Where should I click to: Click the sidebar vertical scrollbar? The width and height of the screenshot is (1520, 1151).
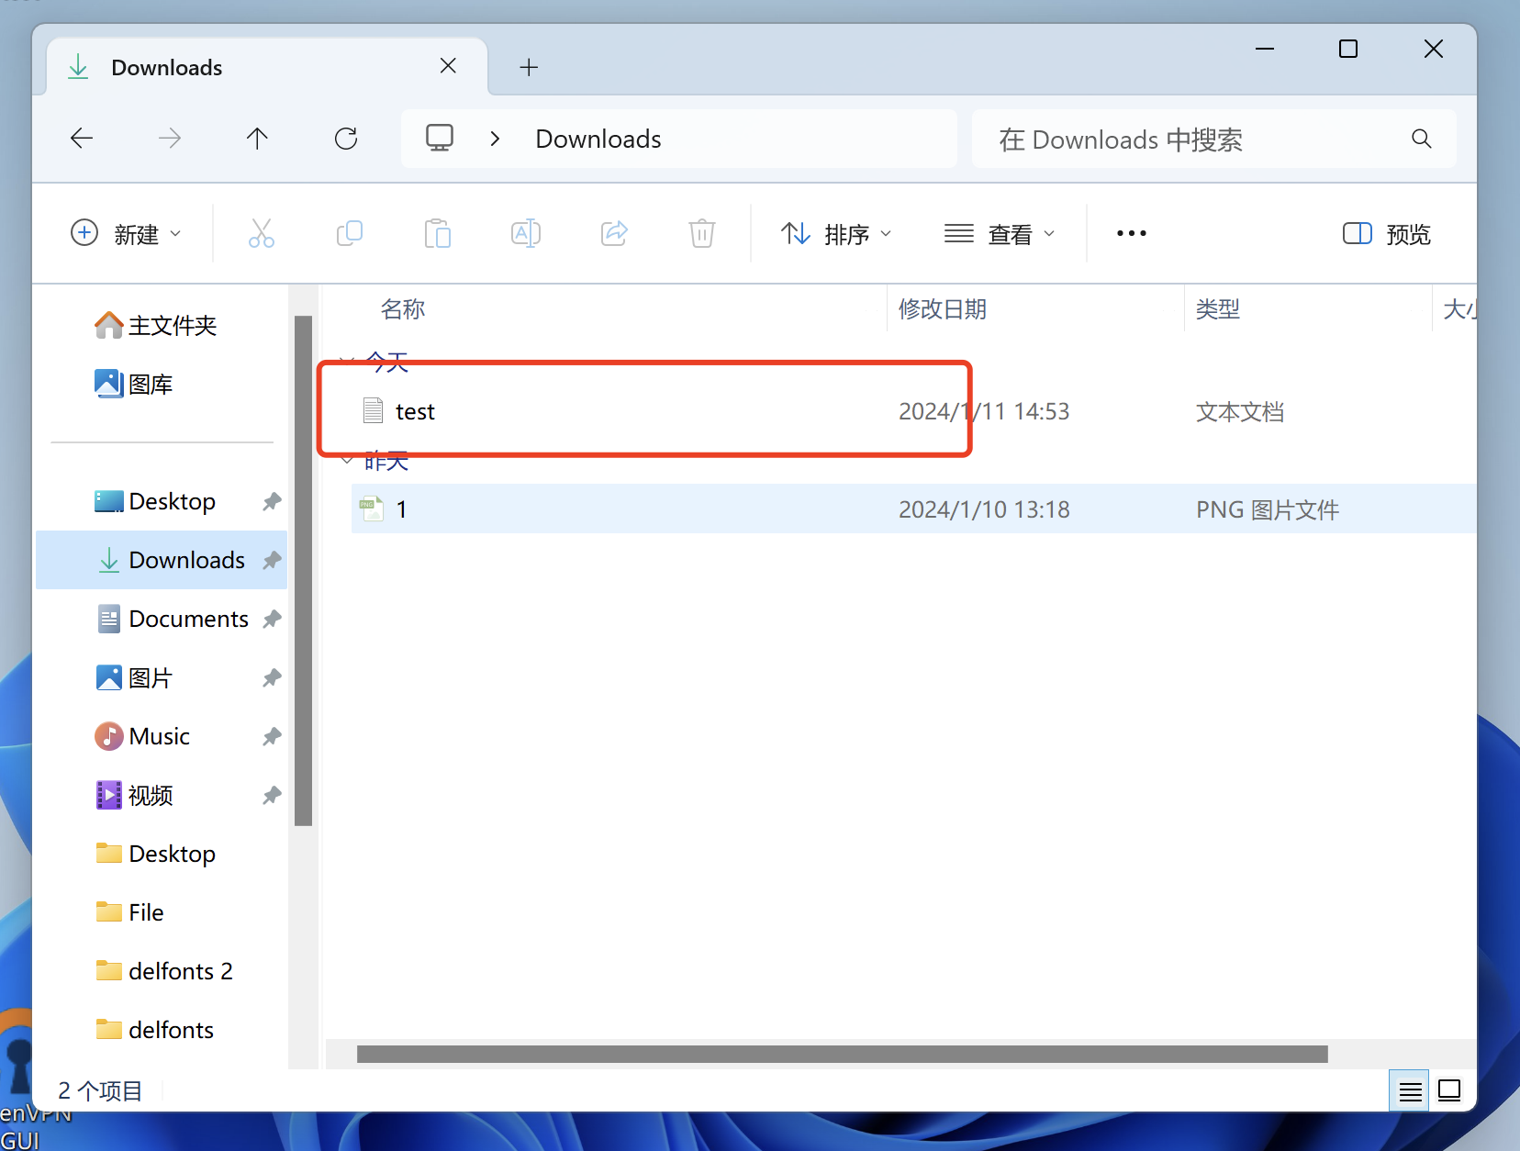[x=304, y=571]
